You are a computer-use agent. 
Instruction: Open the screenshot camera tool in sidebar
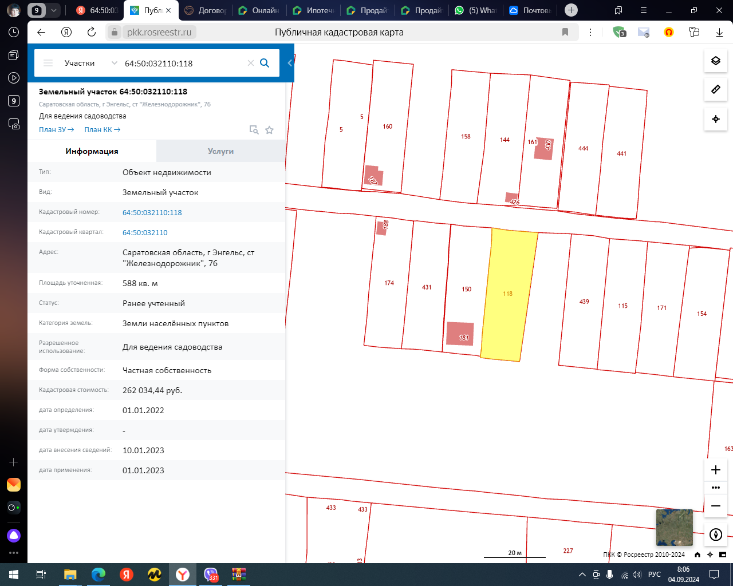[14, 124]
